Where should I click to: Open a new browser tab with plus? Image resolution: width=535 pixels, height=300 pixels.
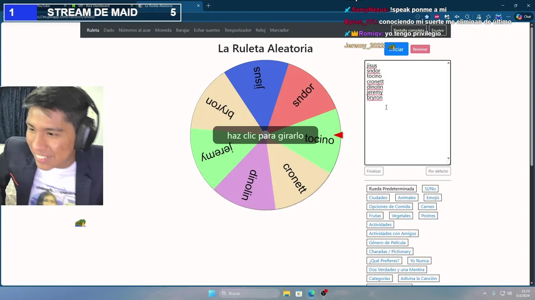pyautogui.click(x=208, y=5)
